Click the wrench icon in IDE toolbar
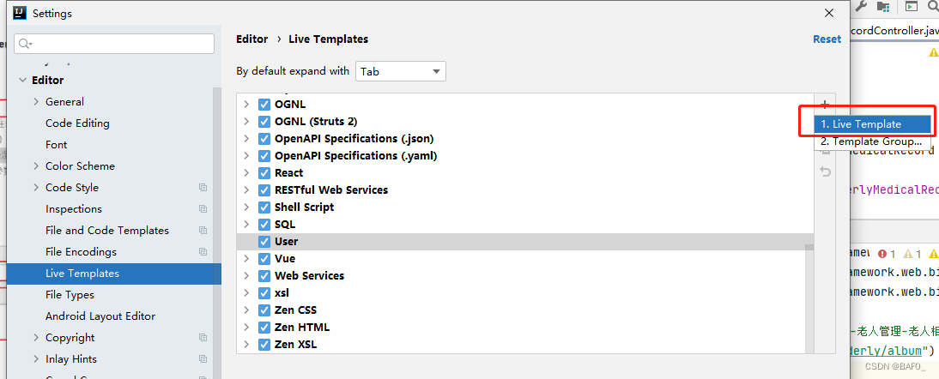The width and height of the screenshot is (939, 379). point(861,6)
